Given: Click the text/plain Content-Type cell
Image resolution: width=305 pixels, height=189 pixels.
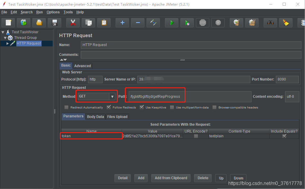Looking at the screenshot, I should (239, 136).
